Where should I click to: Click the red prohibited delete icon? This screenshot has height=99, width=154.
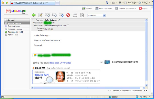point(68,15)
